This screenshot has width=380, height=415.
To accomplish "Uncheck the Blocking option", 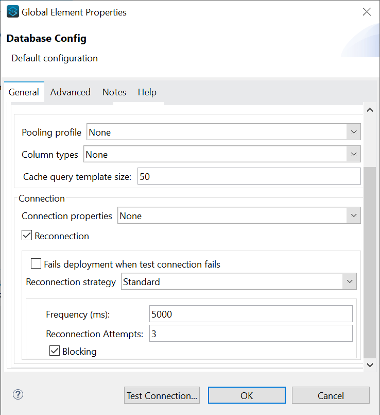I will [55, 351].
